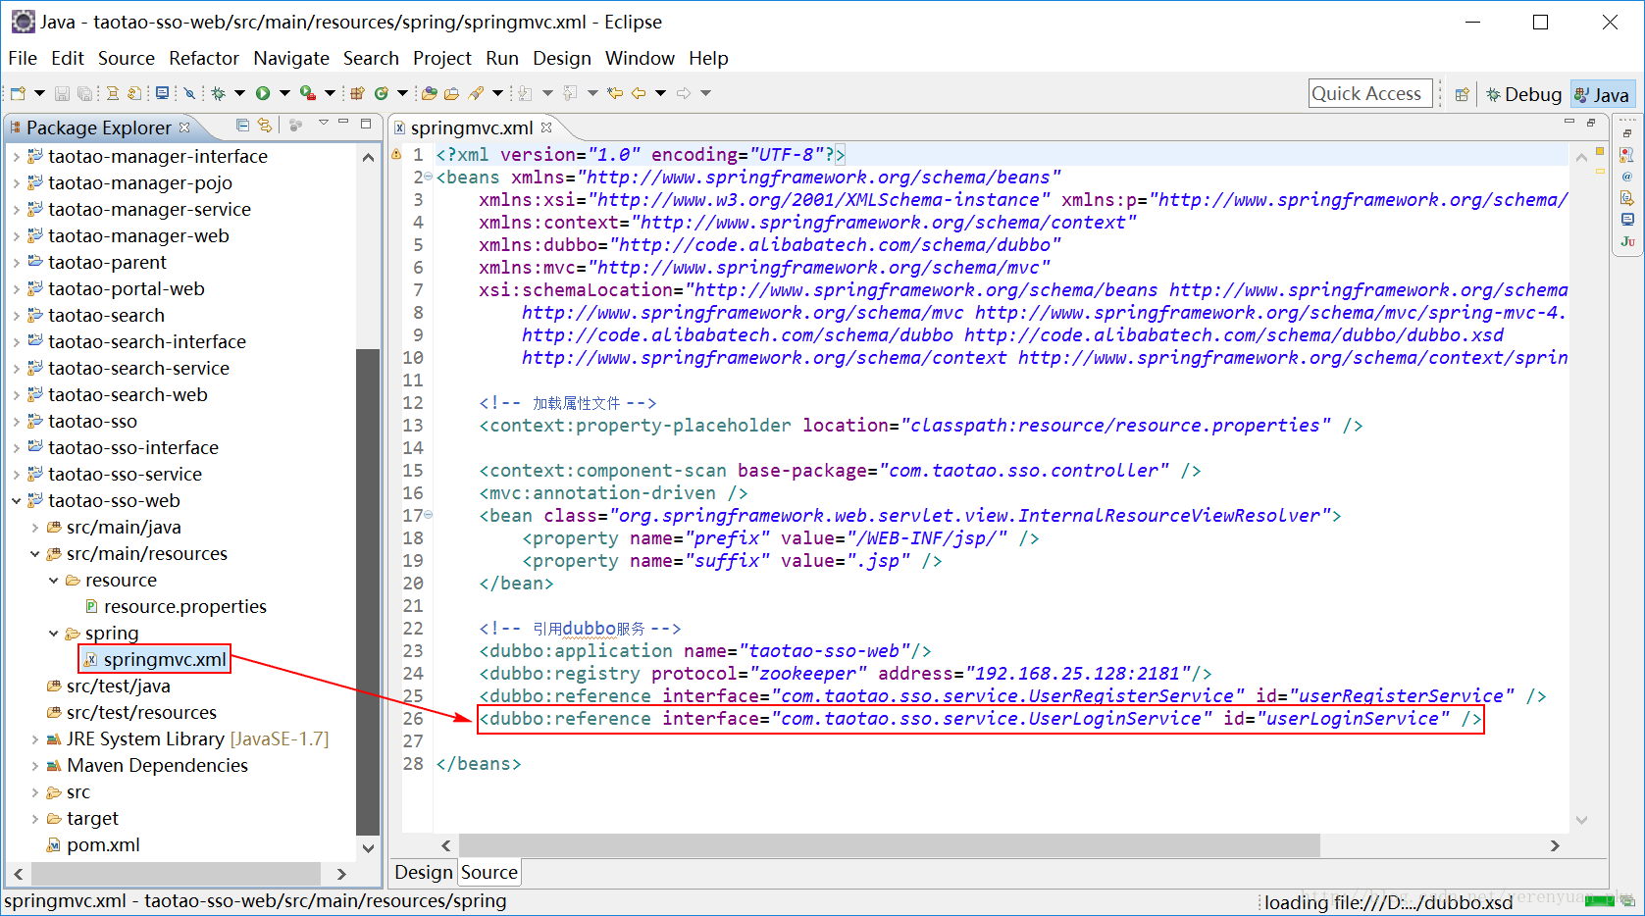The width and height of the screenshot is (1645, 916).
Task: Open the External Tools dropdown arrow
Action: pyautogui.click(x=330, y=93)
